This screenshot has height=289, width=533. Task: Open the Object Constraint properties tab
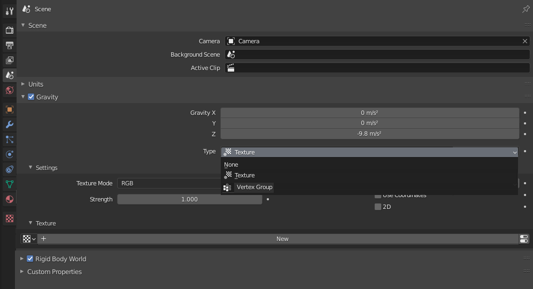(10, 169)
